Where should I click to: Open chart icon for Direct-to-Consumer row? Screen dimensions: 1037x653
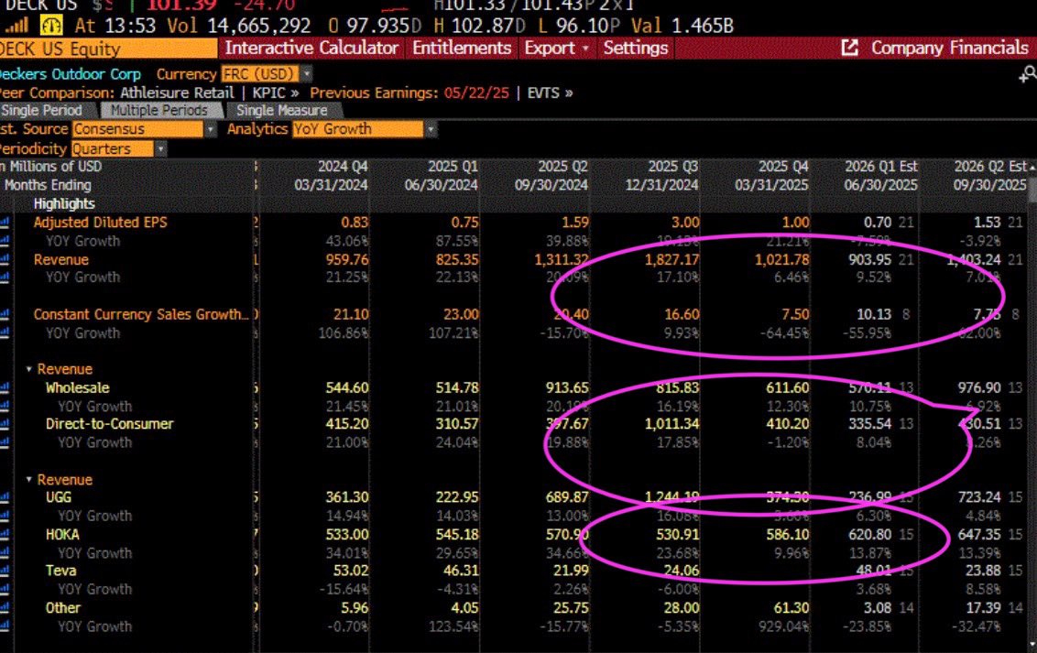(x=5, y=424)
